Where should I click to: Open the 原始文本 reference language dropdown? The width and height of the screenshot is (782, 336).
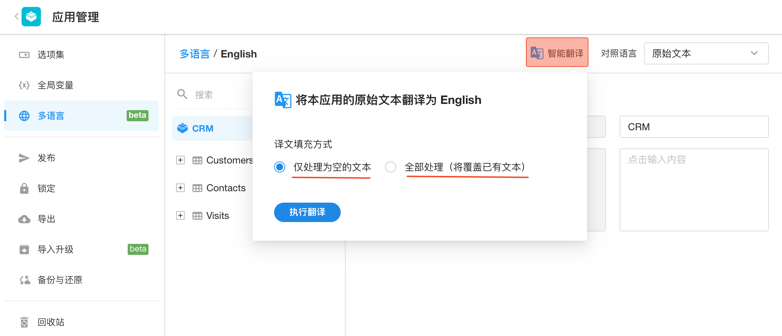[706, 53]
